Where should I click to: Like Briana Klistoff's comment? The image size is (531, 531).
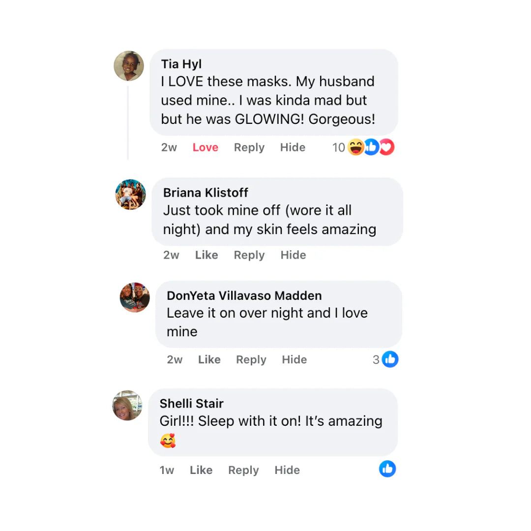(x=206, y=255)
